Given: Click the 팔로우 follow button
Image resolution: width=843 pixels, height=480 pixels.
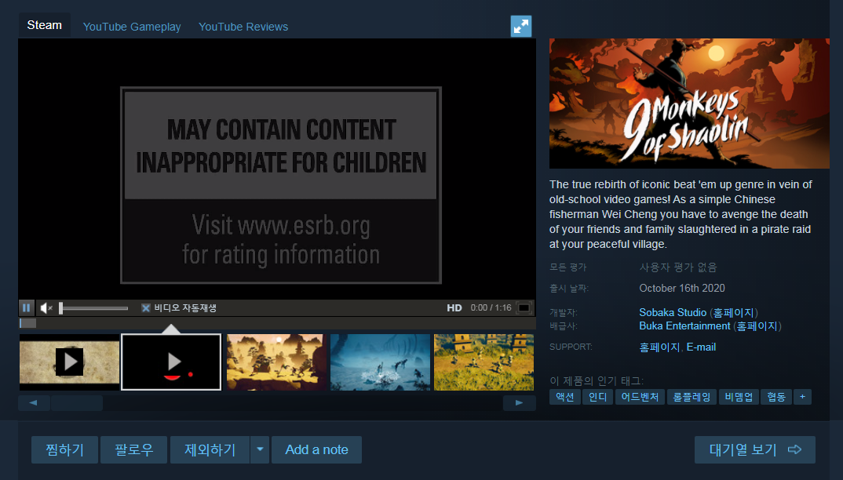Looking at the screenshot, I should tap(134, 449).
